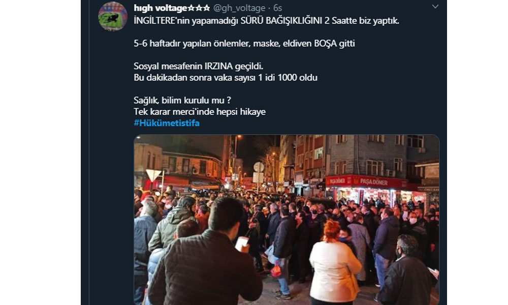Click empty tweet area right of hashtag

(x=317, y=123)
